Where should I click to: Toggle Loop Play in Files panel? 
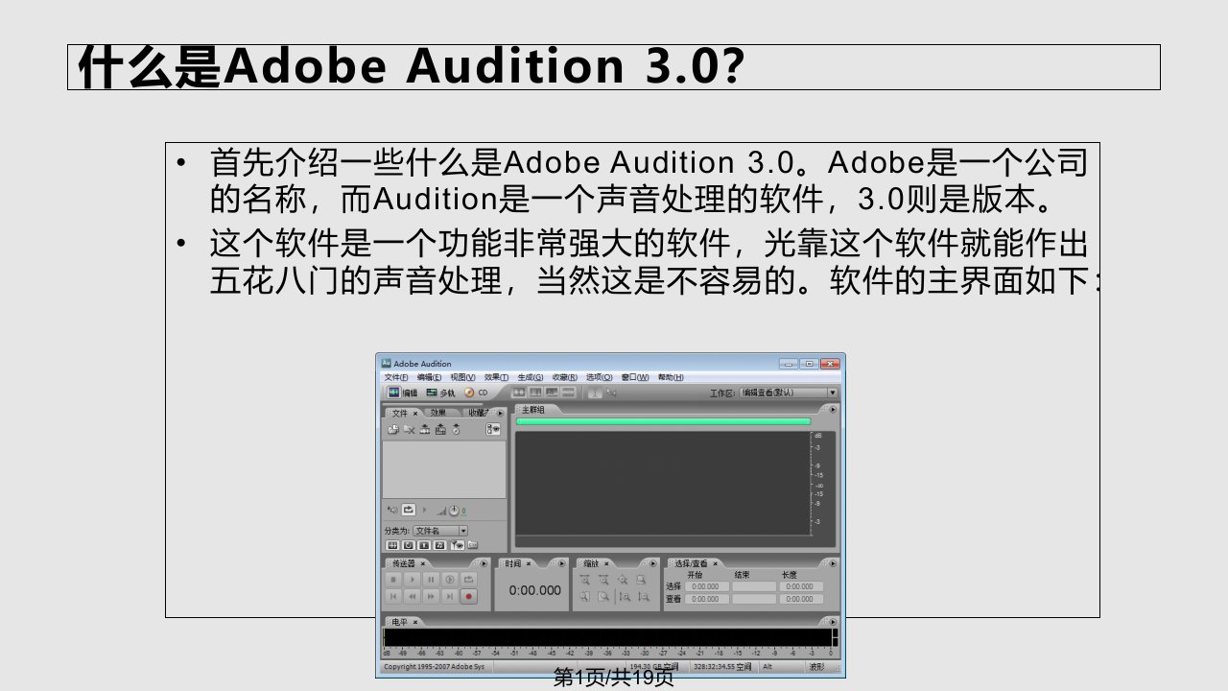coord(409,510)
